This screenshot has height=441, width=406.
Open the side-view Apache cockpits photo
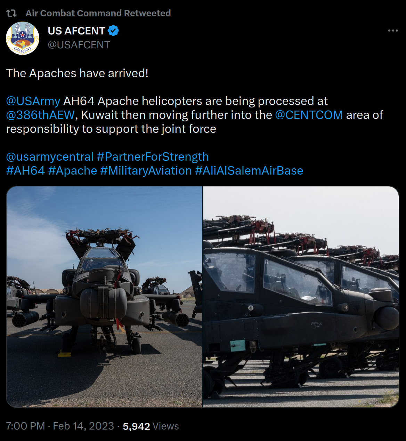[x=301, y=297]
